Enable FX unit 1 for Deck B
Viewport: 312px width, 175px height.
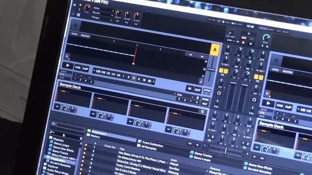pyautogui.click(x=256, y=77)
